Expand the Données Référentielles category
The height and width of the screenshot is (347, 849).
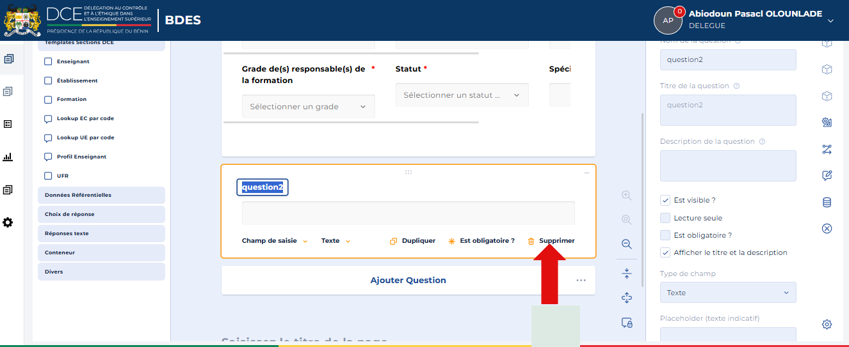pyautogui.click(x=101, y=195)
